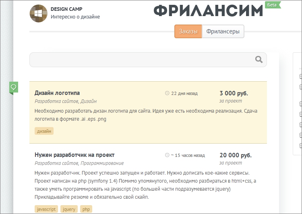The image size is (302, 214).
Task: Click the developer order description paragraph
Action: (145, 185)
